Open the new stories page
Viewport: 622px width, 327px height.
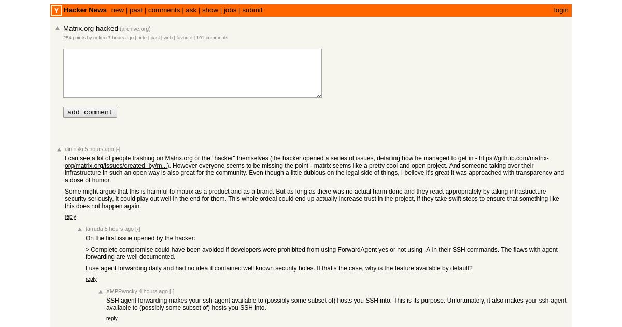click(x=118, y=10)
